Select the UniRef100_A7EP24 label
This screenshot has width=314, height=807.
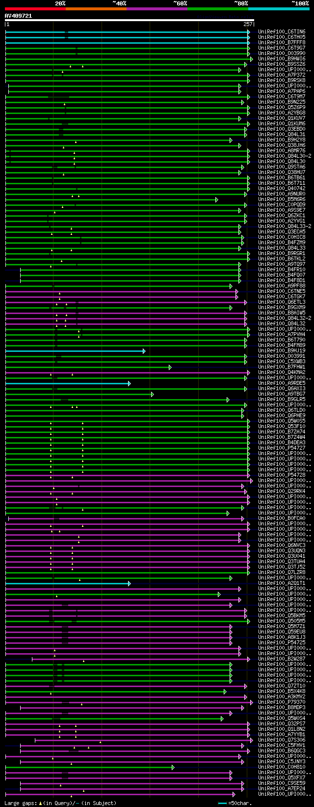coord(282,789)
